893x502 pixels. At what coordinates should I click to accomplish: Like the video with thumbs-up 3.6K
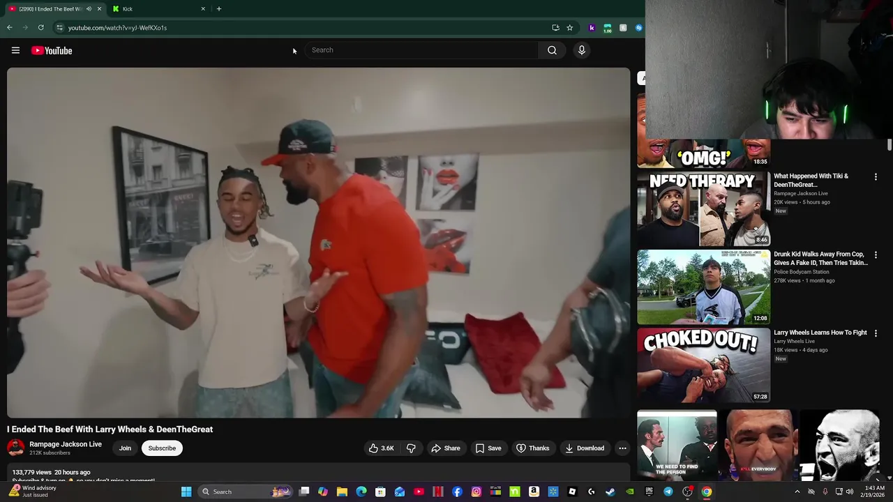coord(381,448)
